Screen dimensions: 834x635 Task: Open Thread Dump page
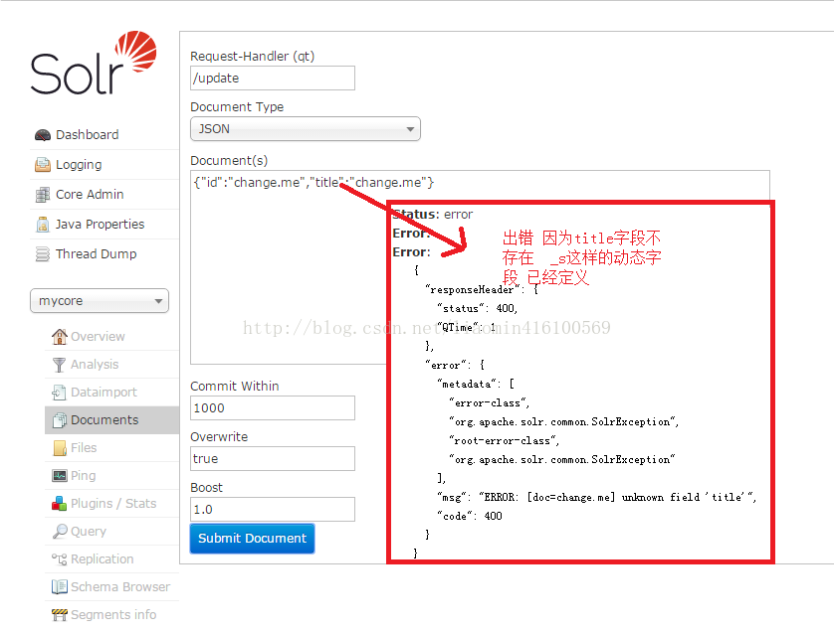point(97,253)
